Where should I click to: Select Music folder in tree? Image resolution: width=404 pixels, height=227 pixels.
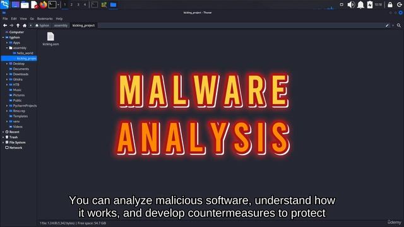click(x=17, y=90)
